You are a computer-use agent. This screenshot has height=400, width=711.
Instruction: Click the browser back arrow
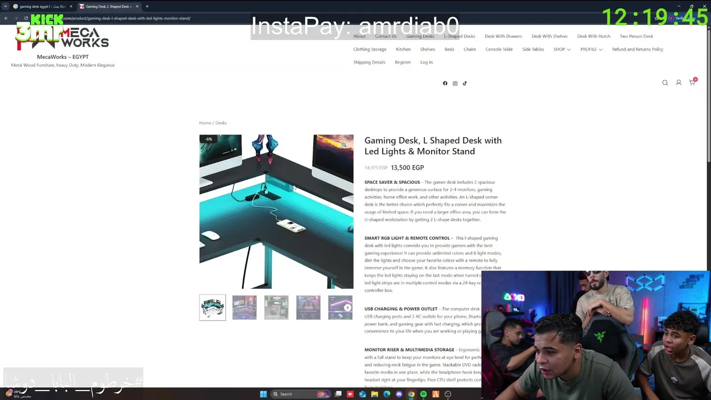pos(6,18)
